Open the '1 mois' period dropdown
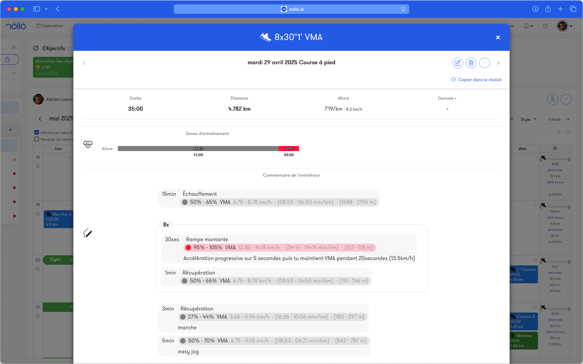583x364 pixels. point(558,119)
